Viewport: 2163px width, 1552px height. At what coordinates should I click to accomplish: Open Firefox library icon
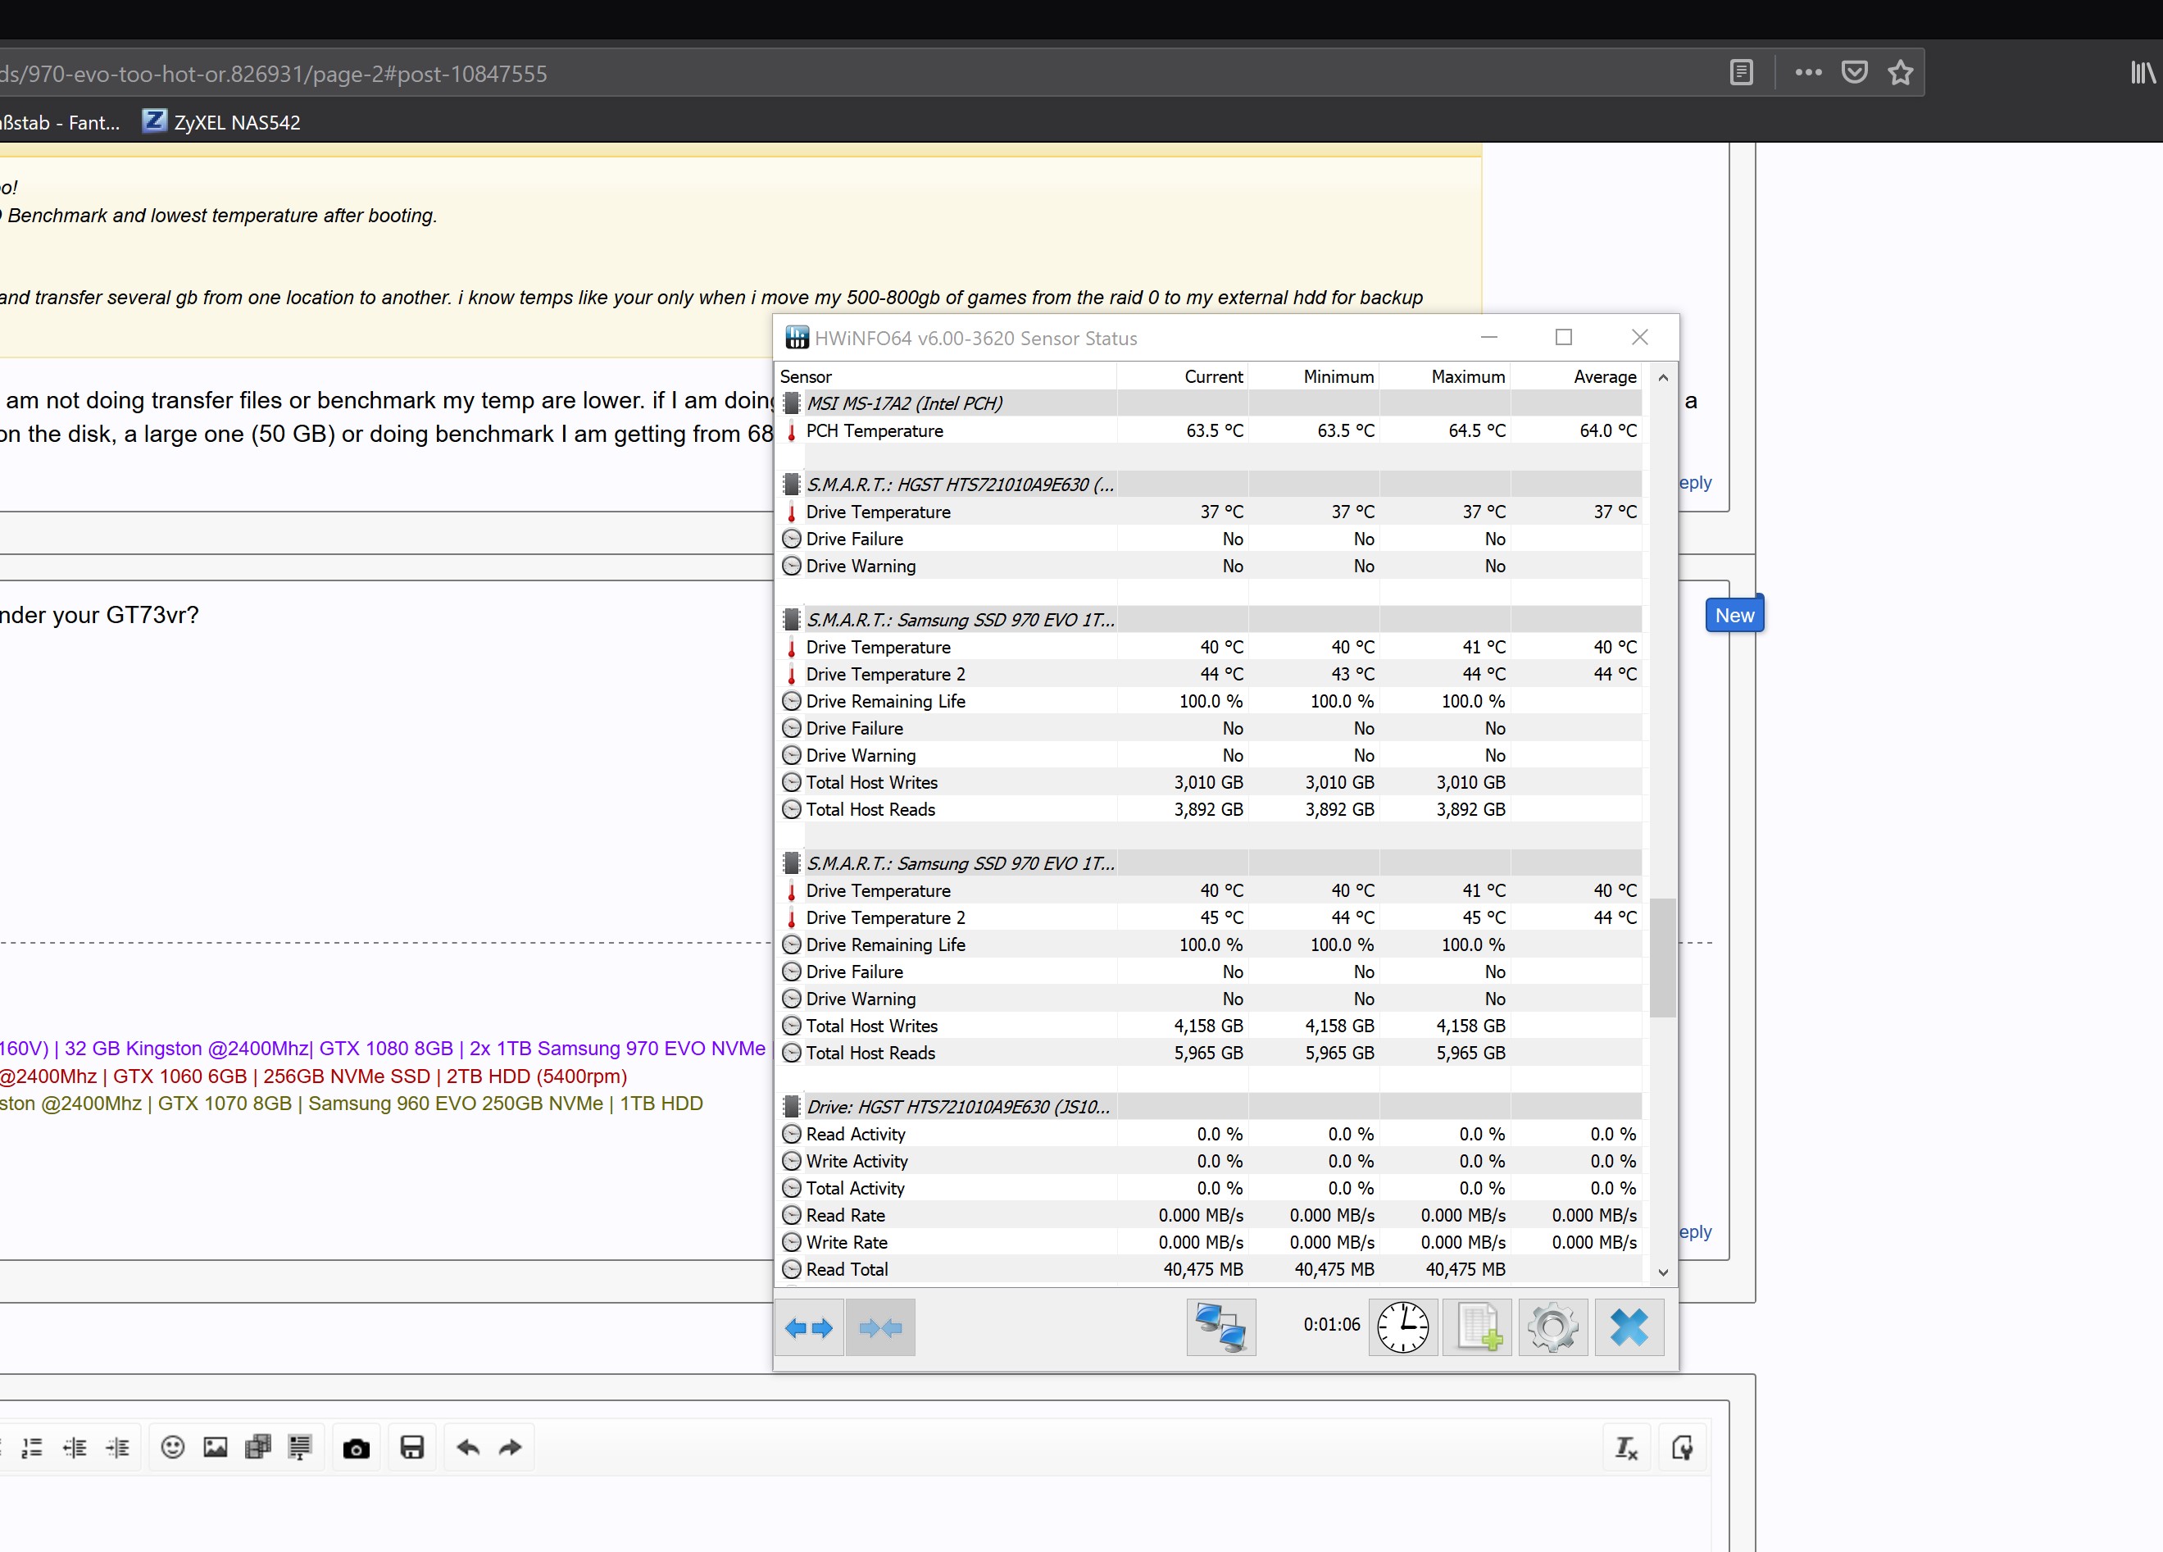click(2143, 72)
